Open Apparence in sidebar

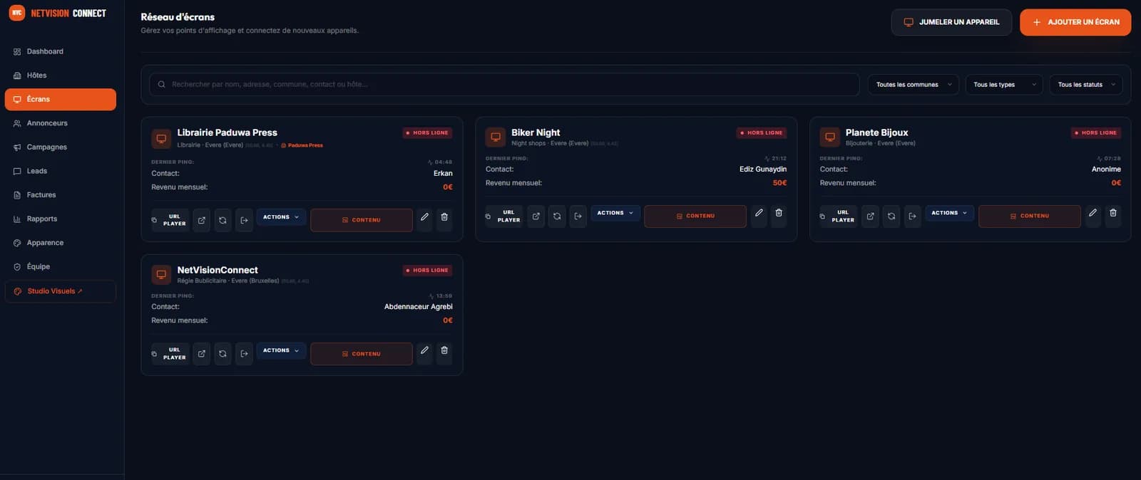(60, 243)
